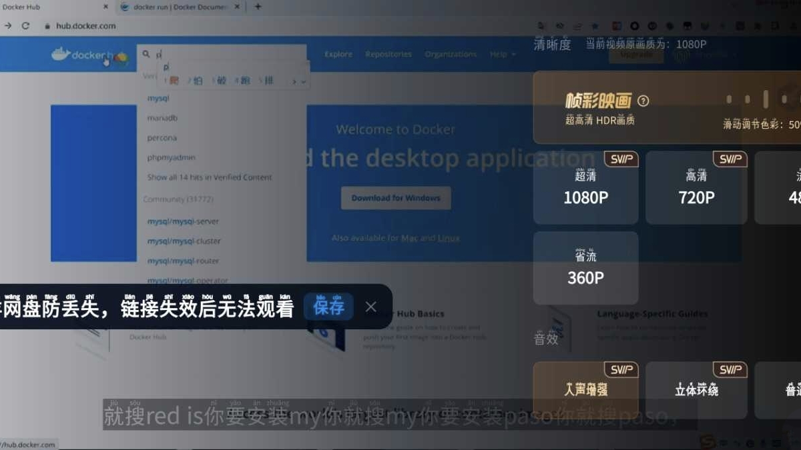The image size is (801, 450).
Task: Select mysql/mysql-cluster community result
Action: 184,241
